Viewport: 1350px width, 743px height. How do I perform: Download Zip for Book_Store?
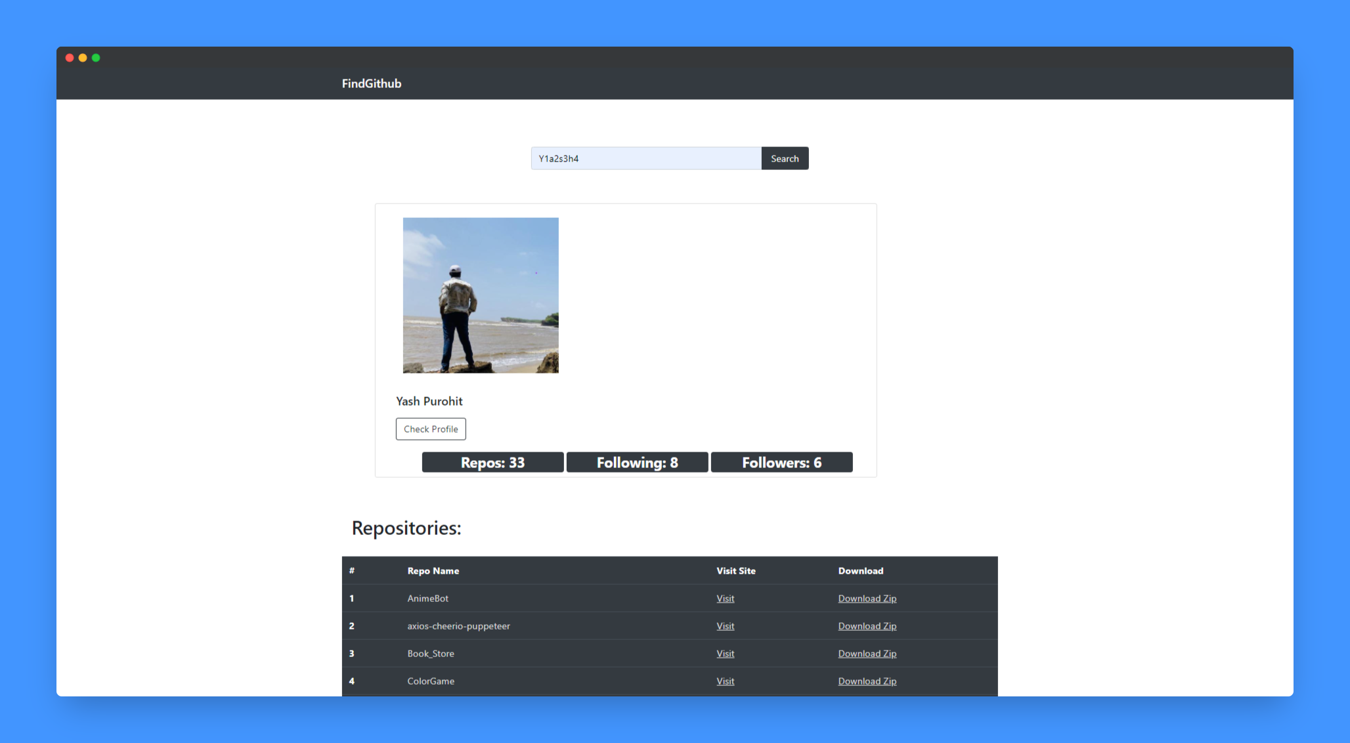[867, 654]
